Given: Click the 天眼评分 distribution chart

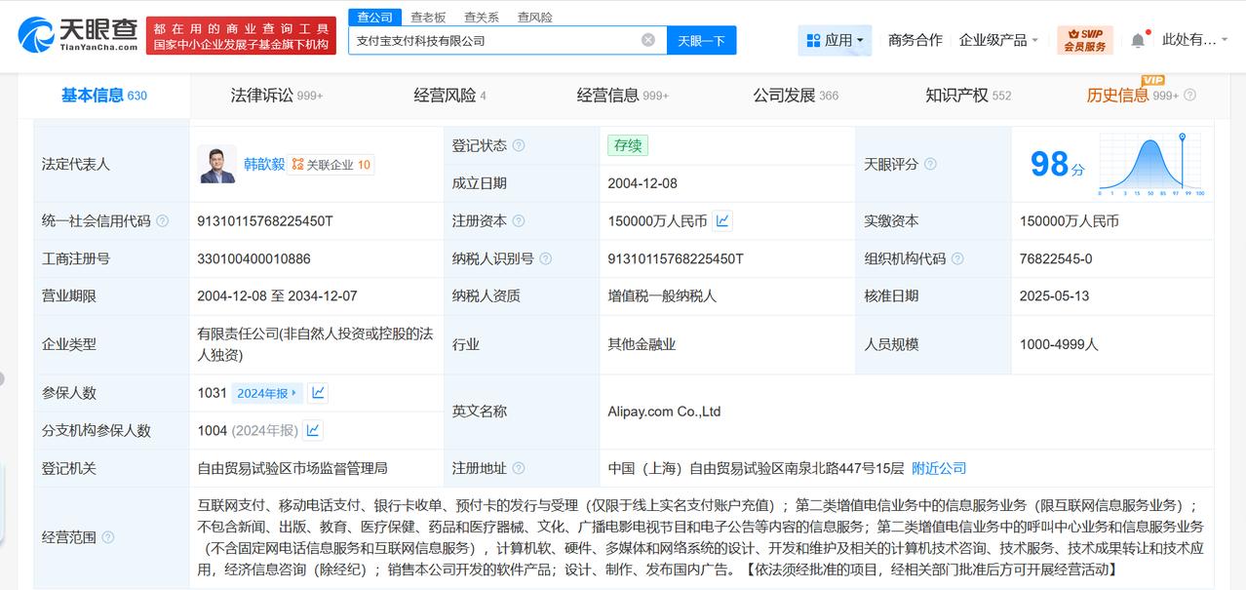Looking at the screenshot, I should (x=1151, y=165).
